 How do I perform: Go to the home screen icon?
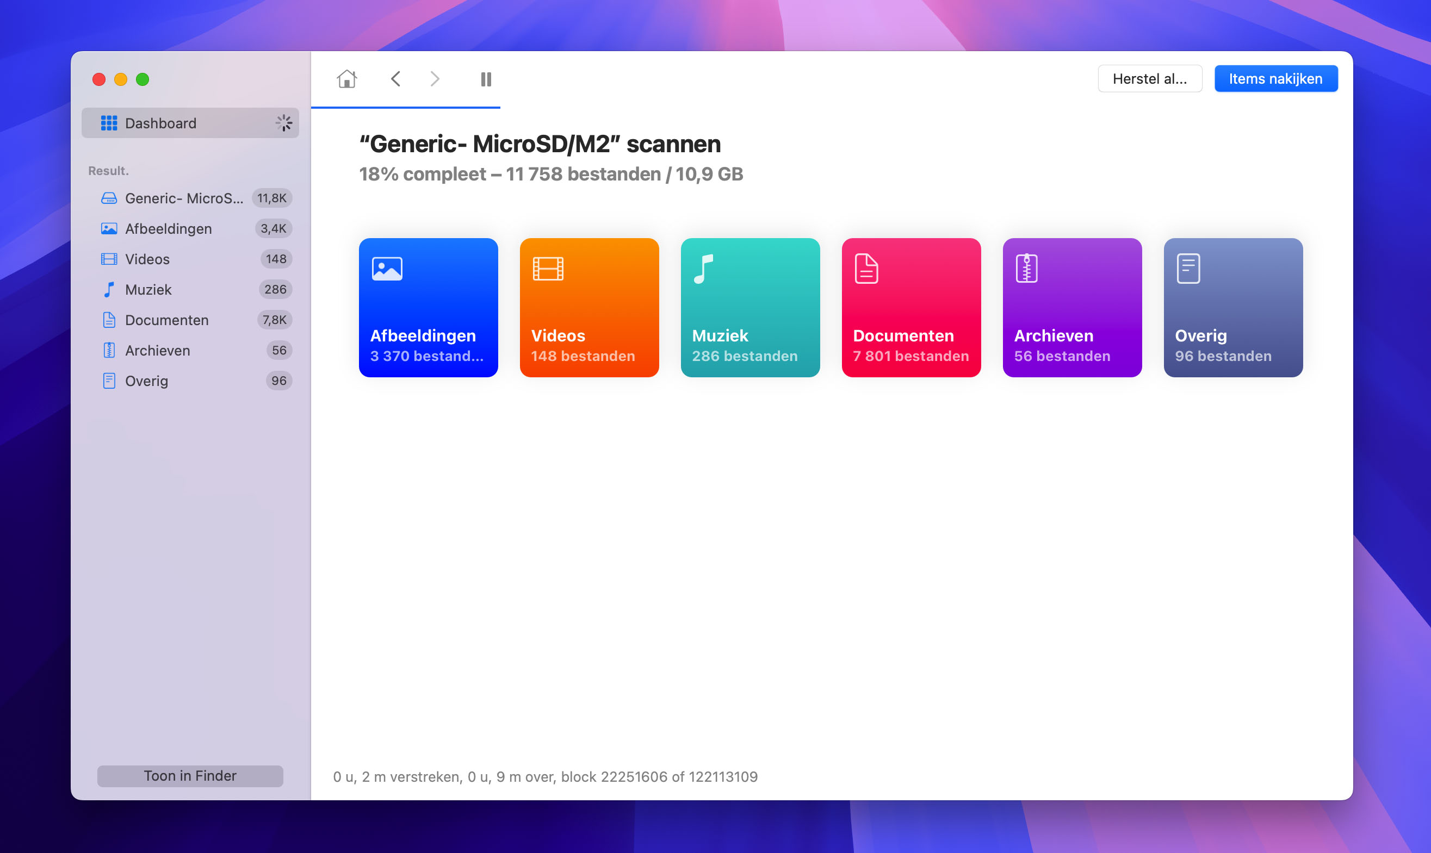point(346,79)
